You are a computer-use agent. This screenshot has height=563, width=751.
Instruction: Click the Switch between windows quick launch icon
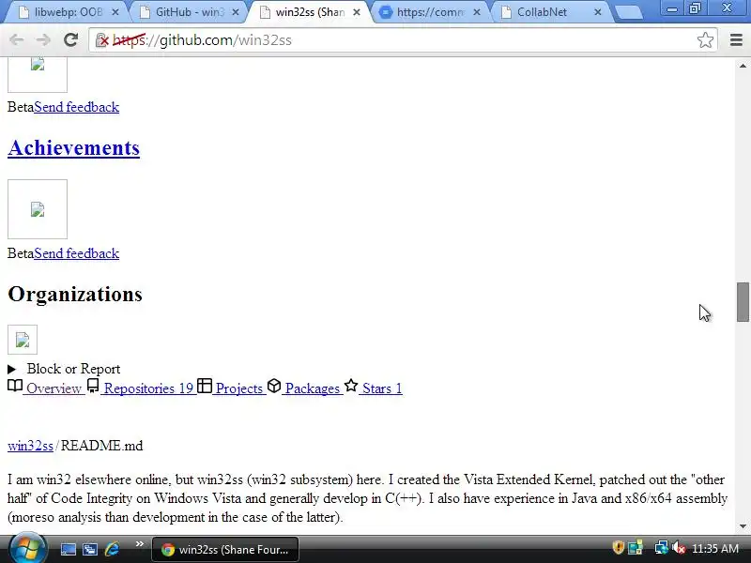[x=89, y=549]
